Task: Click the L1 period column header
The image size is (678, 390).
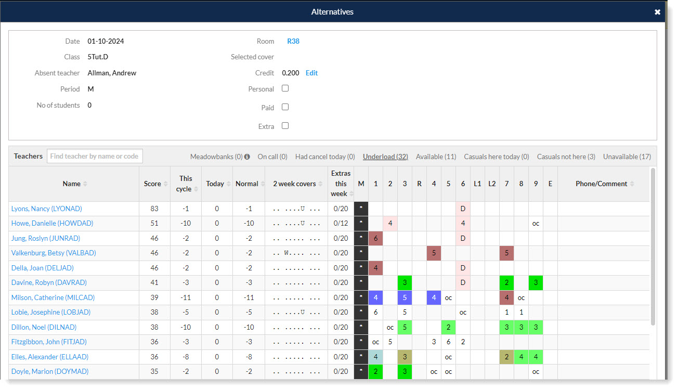Action: 478,184
